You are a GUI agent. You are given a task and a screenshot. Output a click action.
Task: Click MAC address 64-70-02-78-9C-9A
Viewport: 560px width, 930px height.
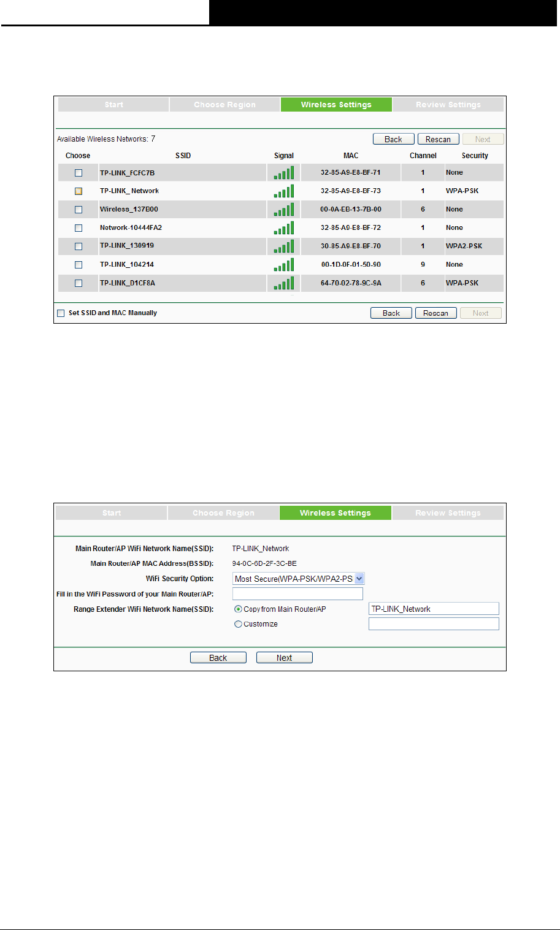click(x=351, y=283)
